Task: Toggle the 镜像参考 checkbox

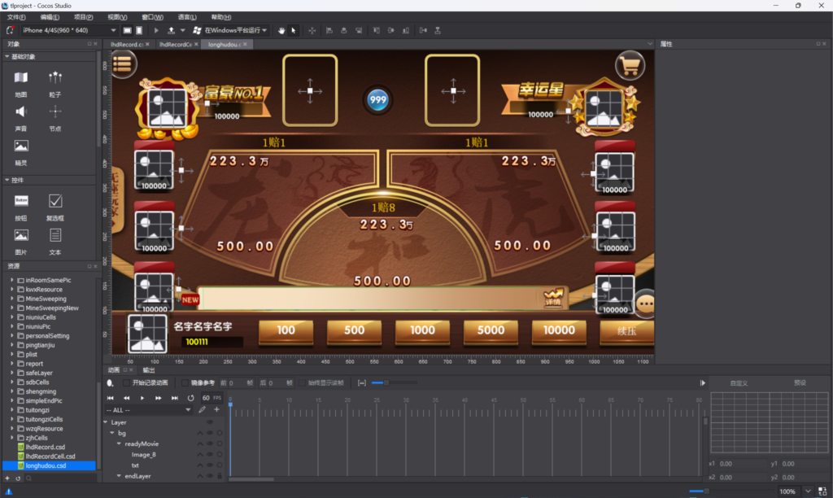Action: (x=185, y=382)
